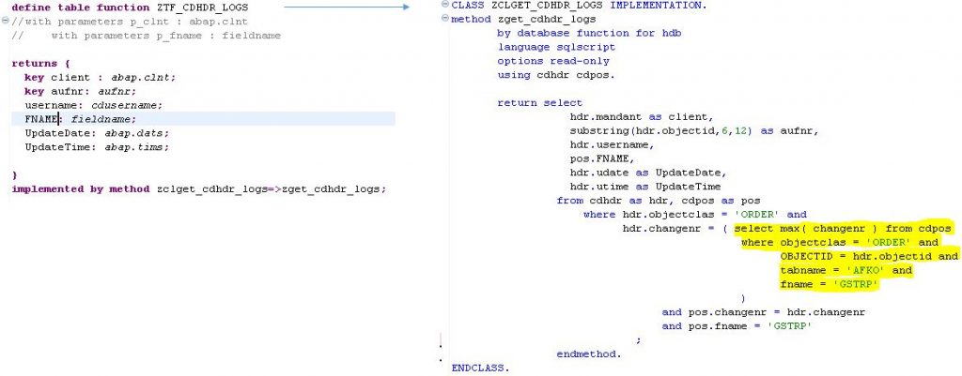The image size is (962, 376).
Task: Collapse the CLASS ZCLGET_CDHDR_LOGS IMPLEMENTATION fold marker
Action: tap(444, 5)
